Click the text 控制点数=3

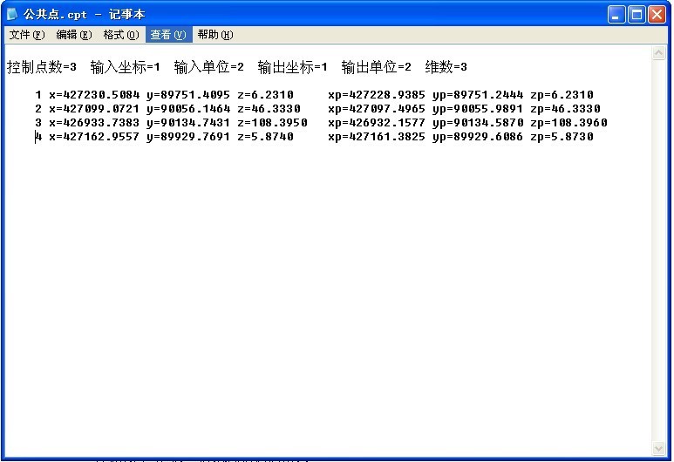tap(42, 67)
